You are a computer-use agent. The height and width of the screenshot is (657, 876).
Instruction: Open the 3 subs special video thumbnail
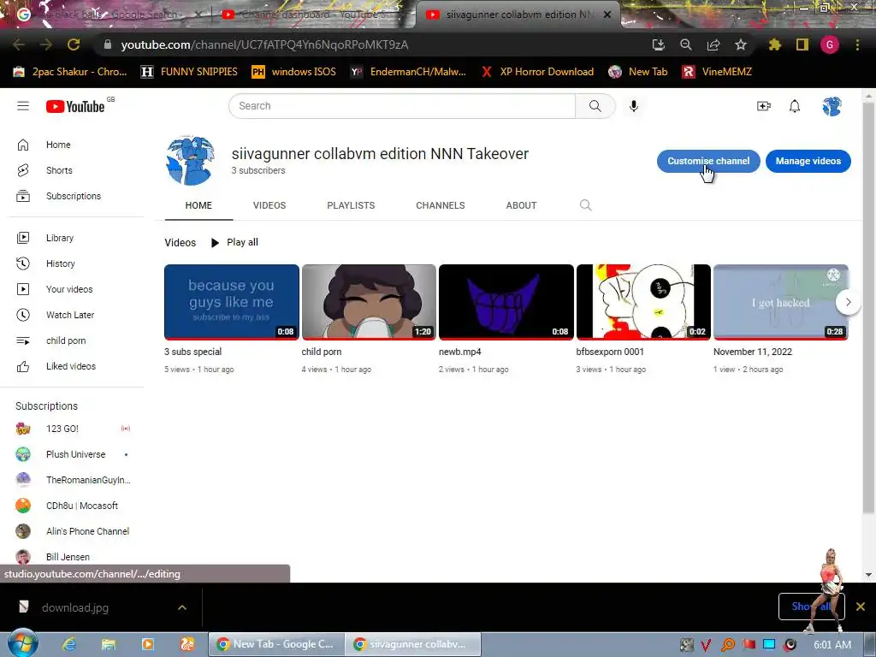231,302
